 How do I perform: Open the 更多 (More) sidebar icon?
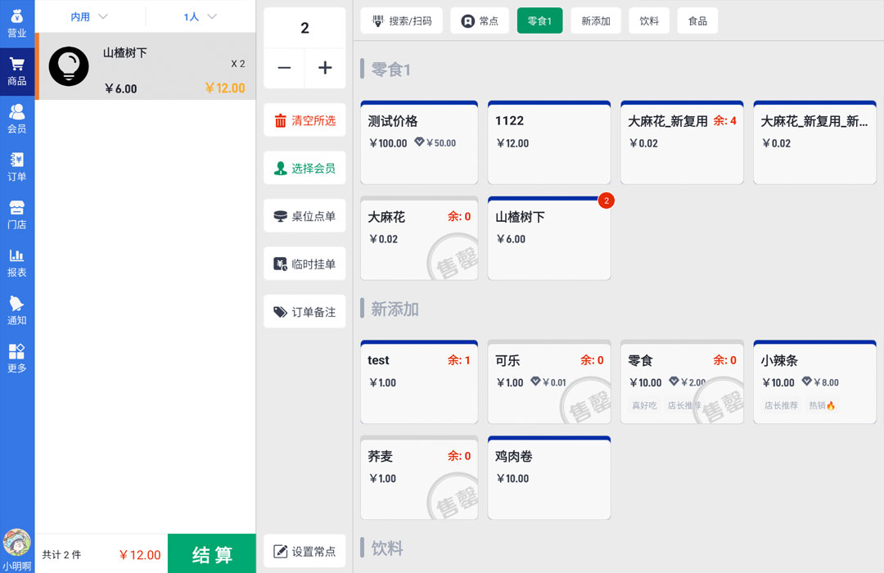coord(17,359)
